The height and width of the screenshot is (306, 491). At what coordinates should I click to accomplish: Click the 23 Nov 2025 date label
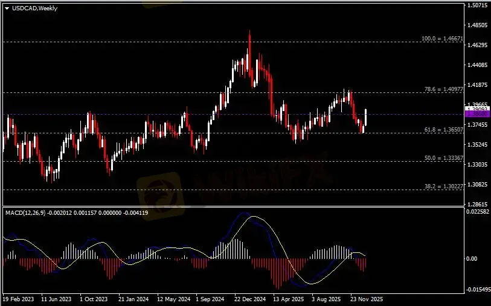pos(367,299)
